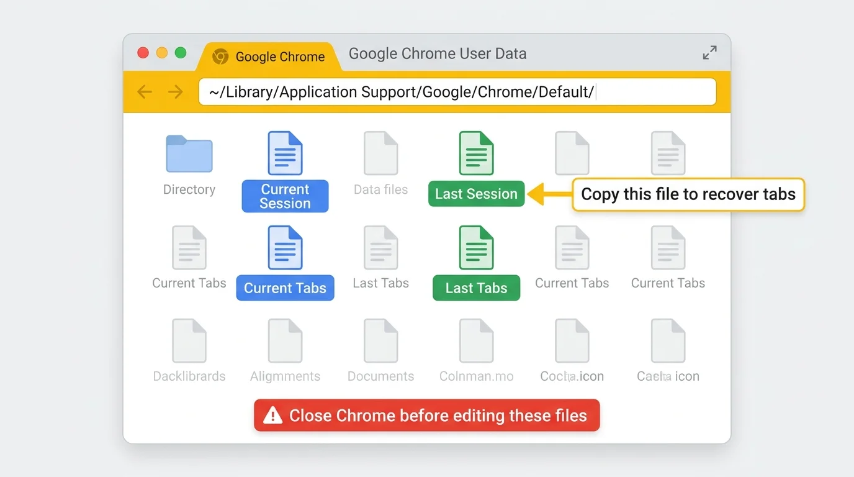Open the Colnman.mo file icon
The image size is (854, 477).
click(476, 340)
